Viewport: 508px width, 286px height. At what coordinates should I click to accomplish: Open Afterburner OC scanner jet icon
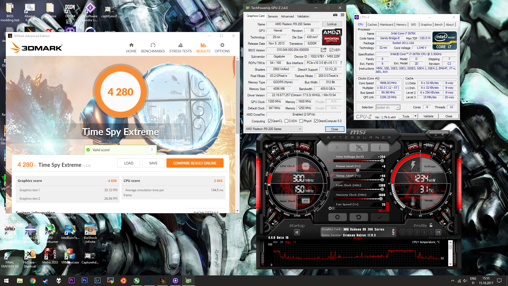tap(359, 148)
